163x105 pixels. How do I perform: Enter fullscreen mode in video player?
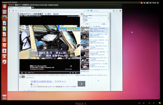[79, 73]
